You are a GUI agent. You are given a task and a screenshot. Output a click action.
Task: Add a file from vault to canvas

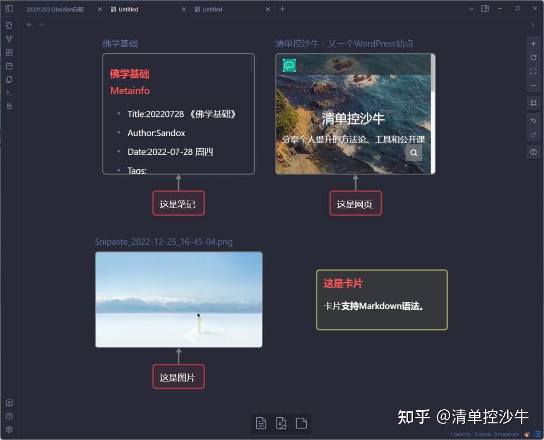[301, 423]
